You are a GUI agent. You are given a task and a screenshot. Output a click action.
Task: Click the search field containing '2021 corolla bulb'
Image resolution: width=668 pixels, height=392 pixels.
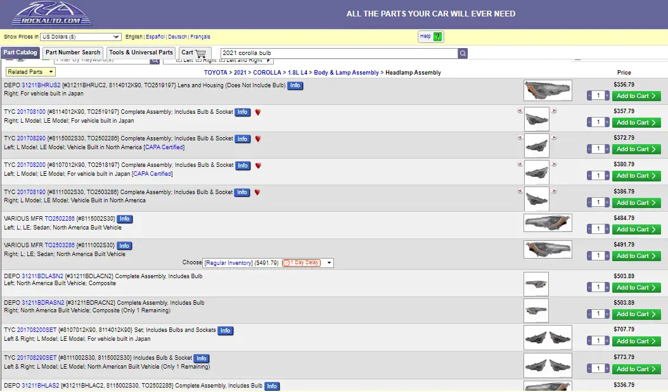pyautogui.click(x=339, y=53)
